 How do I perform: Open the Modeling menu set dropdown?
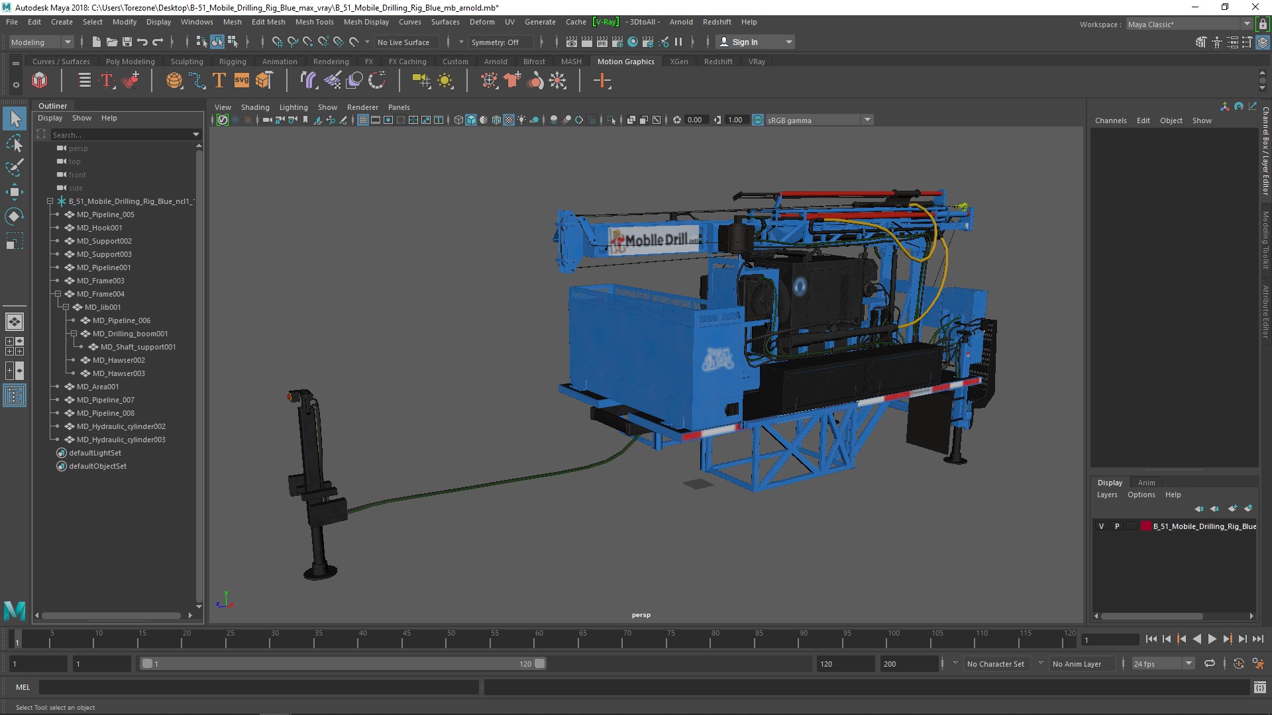(x=41, y=42)
